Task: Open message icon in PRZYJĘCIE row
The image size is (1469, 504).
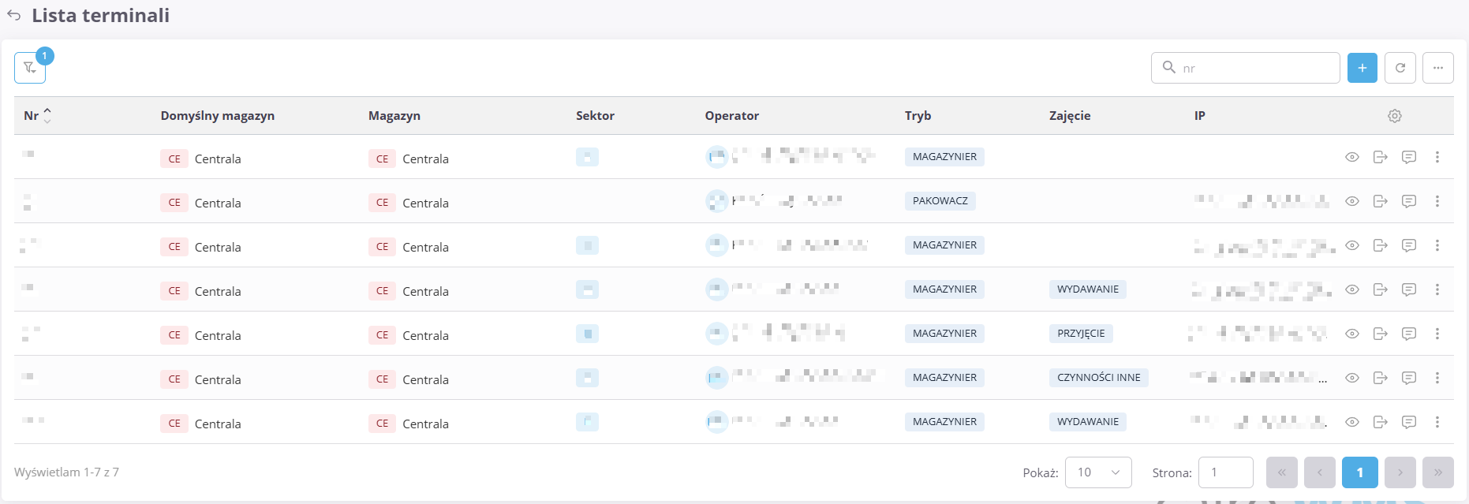Action: pos(1409,334)
